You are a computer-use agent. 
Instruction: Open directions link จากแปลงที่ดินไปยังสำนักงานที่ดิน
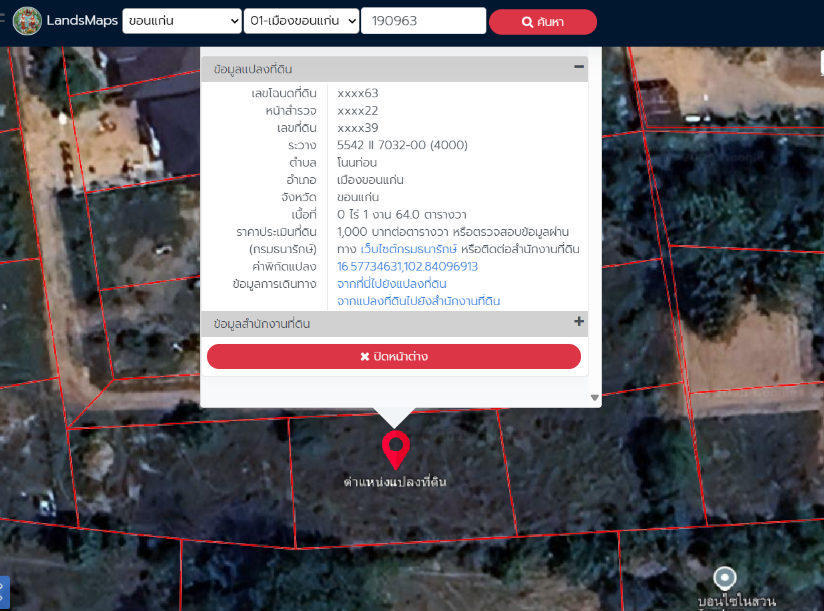tap(418, 301)
